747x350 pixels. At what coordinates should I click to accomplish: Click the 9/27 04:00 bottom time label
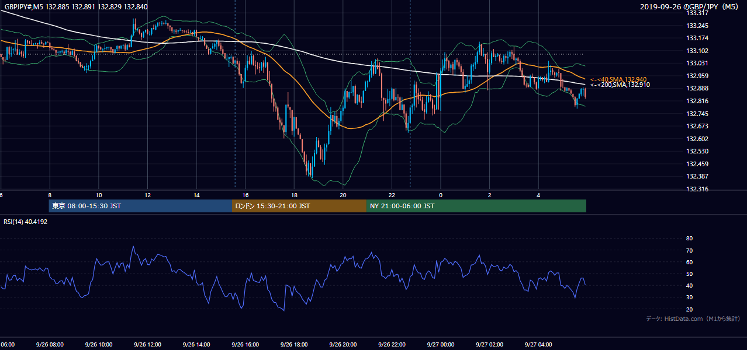point(538,345)
